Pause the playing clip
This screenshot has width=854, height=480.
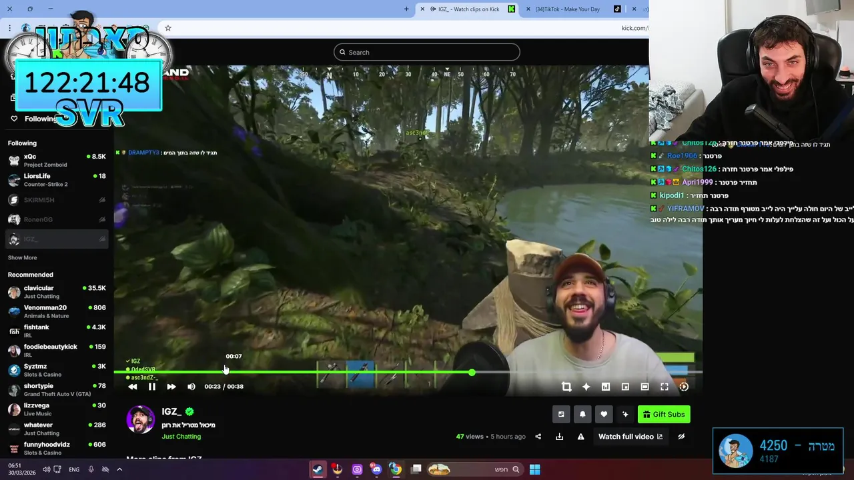coord(152,387)
